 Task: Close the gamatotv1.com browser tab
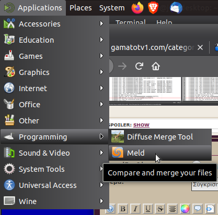(x=200, y=47)
